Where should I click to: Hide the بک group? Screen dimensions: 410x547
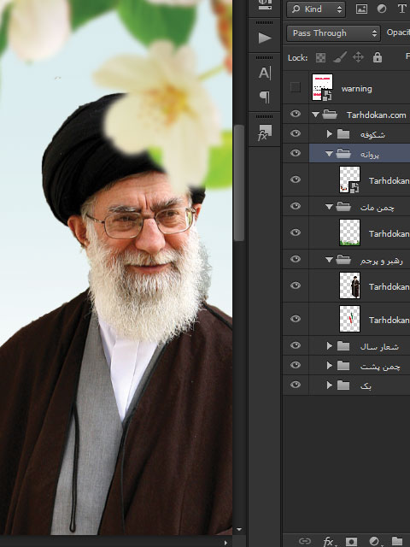296,385
